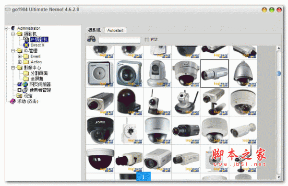Click the blue scrollbar thumb
The image size is (288, 186).
(x=279, y=73)
